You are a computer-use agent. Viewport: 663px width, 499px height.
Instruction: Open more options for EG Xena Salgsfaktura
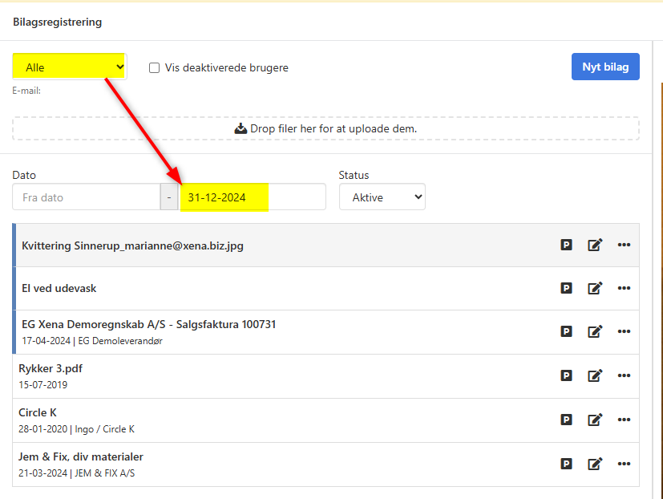coord(625,331)
